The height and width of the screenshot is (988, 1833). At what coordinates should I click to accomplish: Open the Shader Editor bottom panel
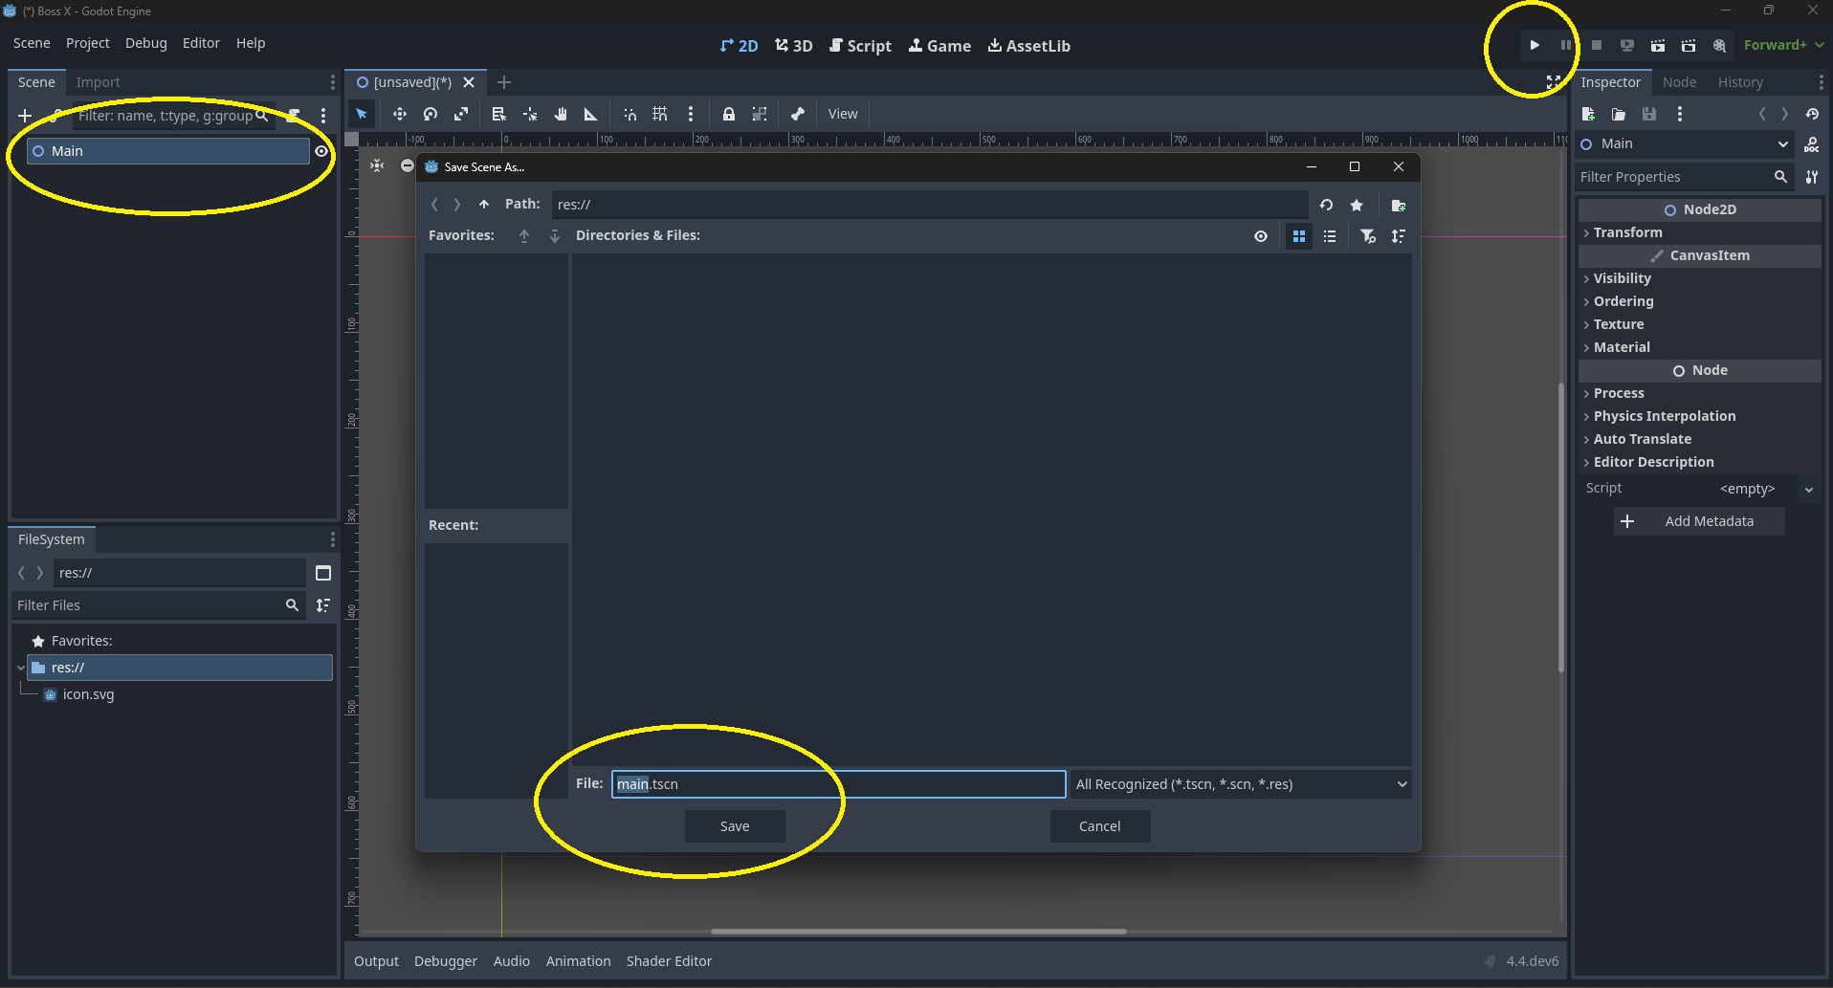pyautogui.click(x=669, y=961)
